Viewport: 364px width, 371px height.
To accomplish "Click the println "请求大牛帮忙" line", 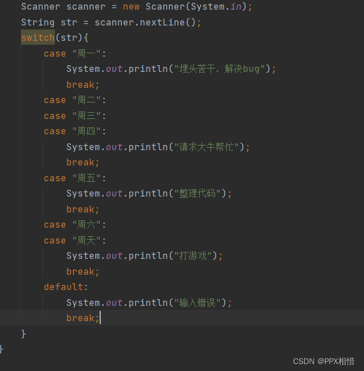I will pyautogui.click(x=158, y=147).
